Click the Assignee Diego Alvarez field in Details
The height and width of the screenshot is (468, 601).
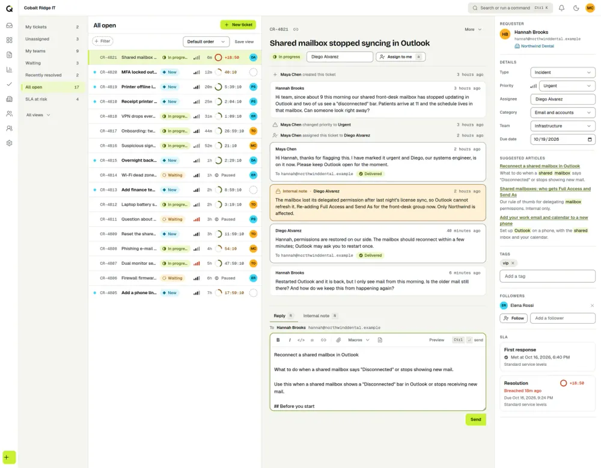coord(563,99)
